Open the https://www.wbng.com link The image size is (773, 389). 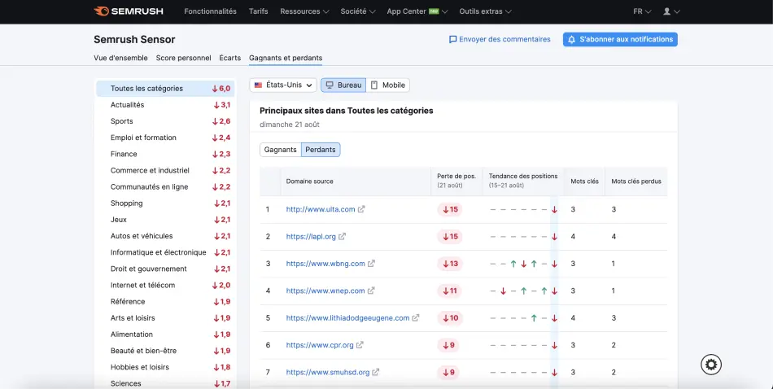point(325,264)
